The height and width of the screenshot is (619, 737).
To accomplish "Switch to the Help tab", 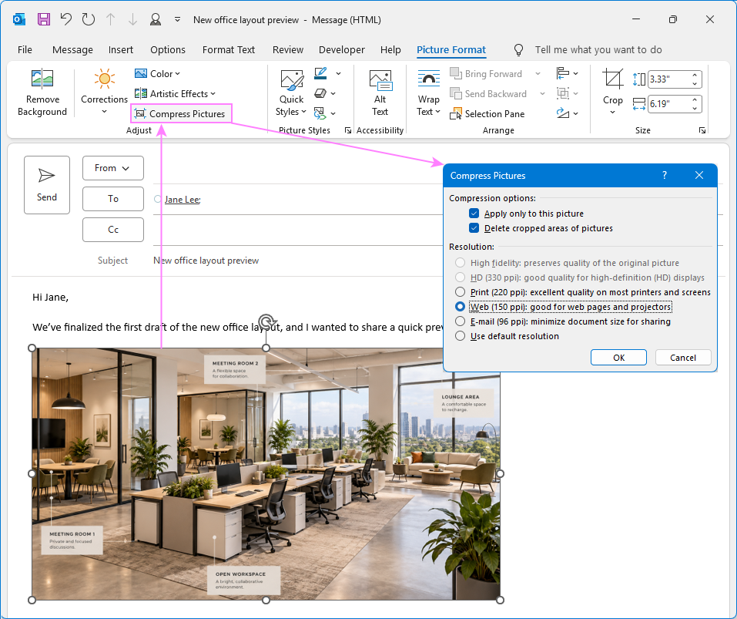I will pyautogui.click(x=390, y=50).
